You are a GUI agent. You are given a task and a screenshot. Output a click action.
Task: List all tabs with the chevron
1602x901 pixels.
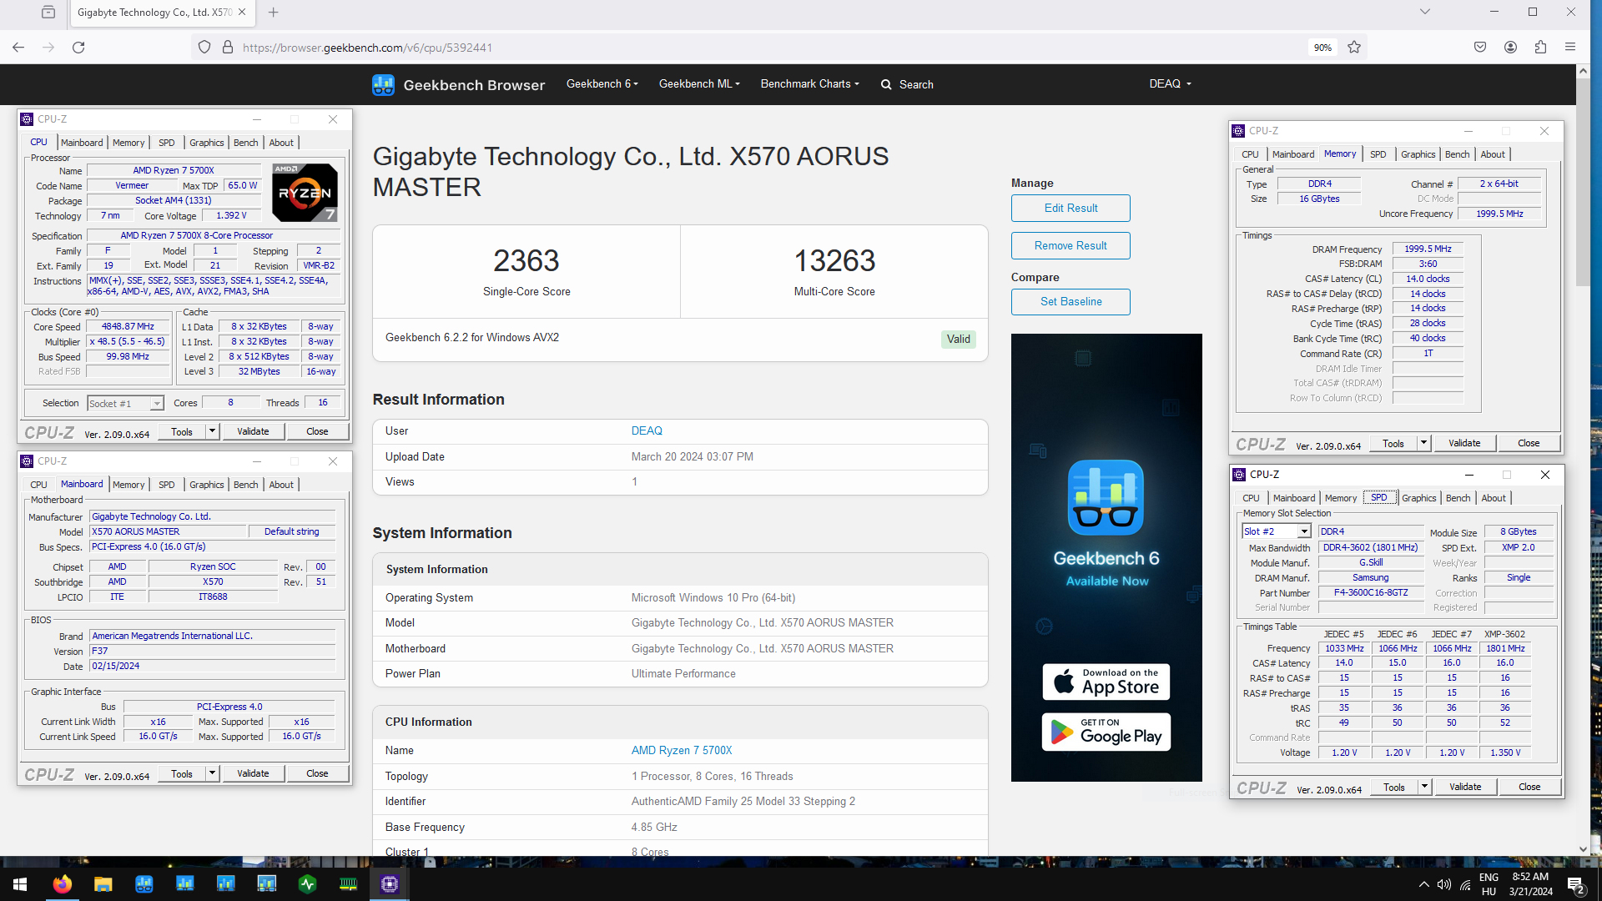click(x=1425, y=12)
